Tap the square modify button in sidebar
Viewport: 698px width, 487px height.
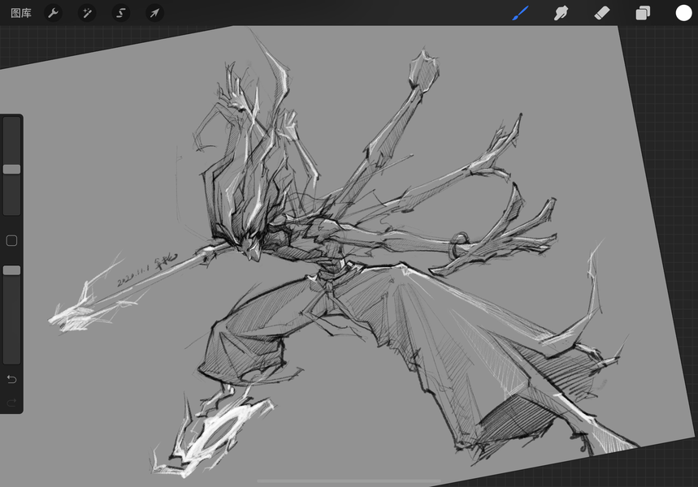tap(11, 240)
